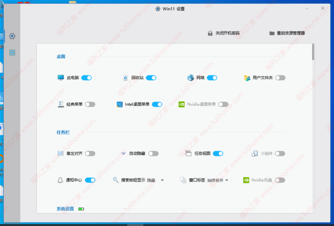Enable the 靠左对齐 toggle

click(90, 153)
